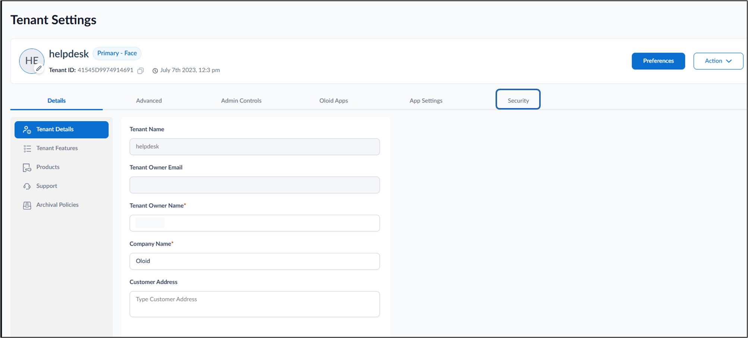Click the Tenant ID value 41545D9974914691
The image size is (748, 338).
tap(106, 70)
